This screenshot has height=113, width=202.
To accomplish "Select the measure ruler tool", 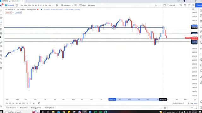I will (x=1, y=42).
